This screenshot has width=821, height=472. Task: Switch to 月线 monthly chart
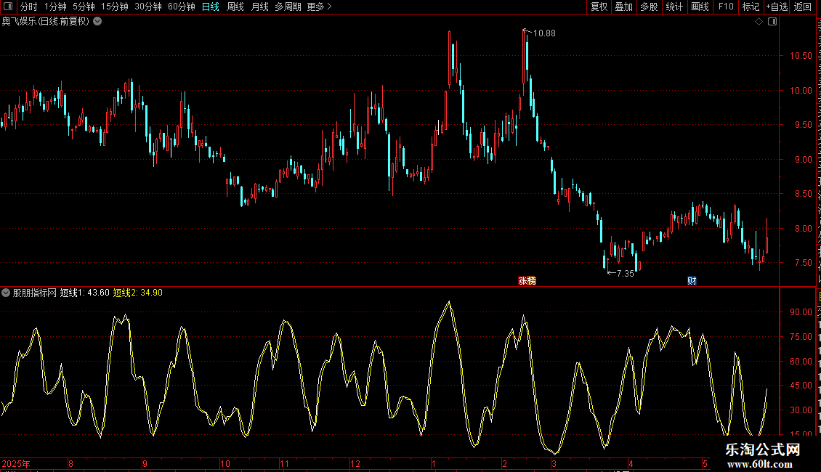point(259,7)
